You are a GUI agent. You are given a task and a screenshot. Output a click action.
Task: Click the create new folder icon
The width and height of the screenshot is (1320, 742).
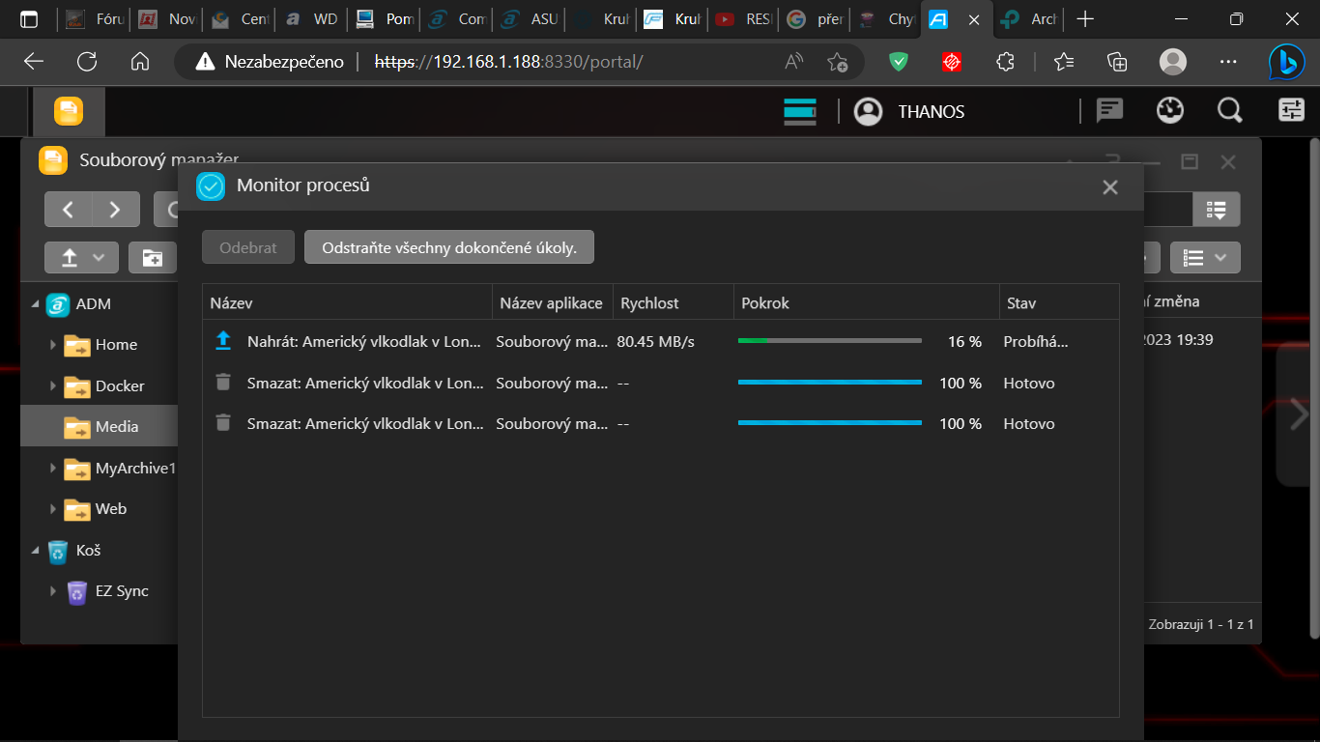(153, 258)
